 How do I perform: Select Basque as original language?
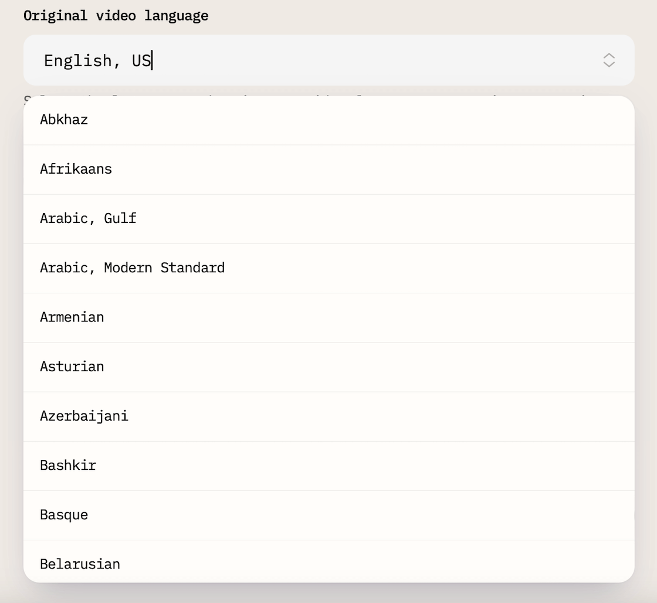click(x=64, y=514)
